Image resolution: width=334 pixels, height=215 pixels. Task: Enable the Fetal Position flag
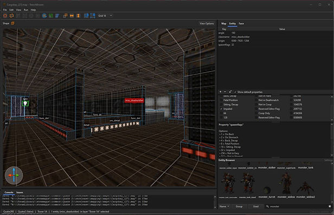coord(222,100)
